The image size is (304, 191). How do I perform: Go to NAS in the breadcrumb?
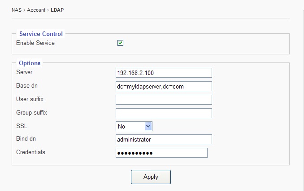(17, 10)
